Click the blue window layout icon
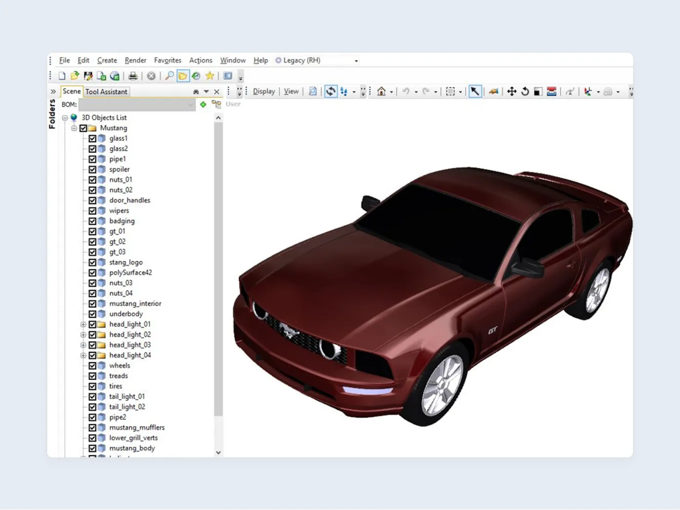The image size is (680, 510). [228, 76]
